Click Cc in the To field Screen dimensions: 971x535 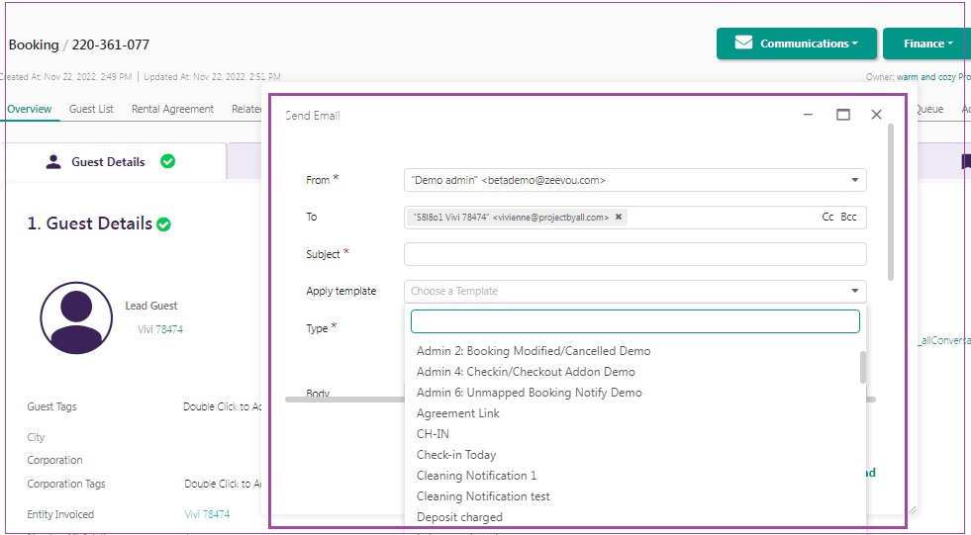[x=827, y=218]
